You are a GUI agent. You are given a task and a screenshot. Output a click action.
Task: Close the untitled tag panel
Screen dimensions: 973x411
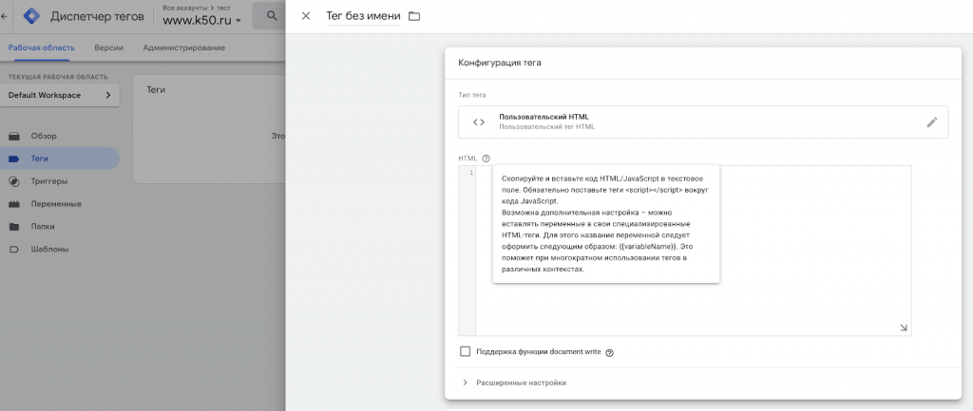pyautogui.click(x=306, y=16)
